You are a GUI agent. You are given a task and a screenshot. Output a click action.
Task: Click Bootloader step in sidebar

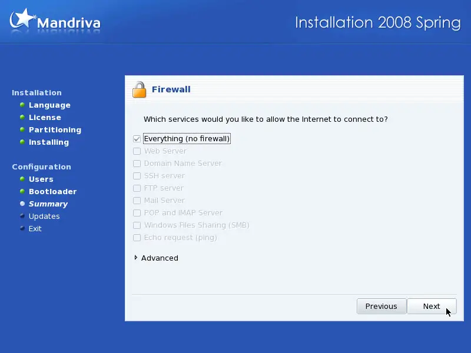[52, 192]
